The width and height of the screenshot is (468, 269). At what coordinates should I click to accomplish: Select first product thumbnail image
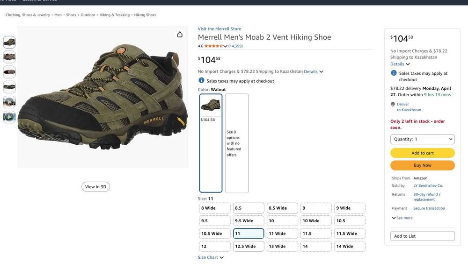point(9,42)
